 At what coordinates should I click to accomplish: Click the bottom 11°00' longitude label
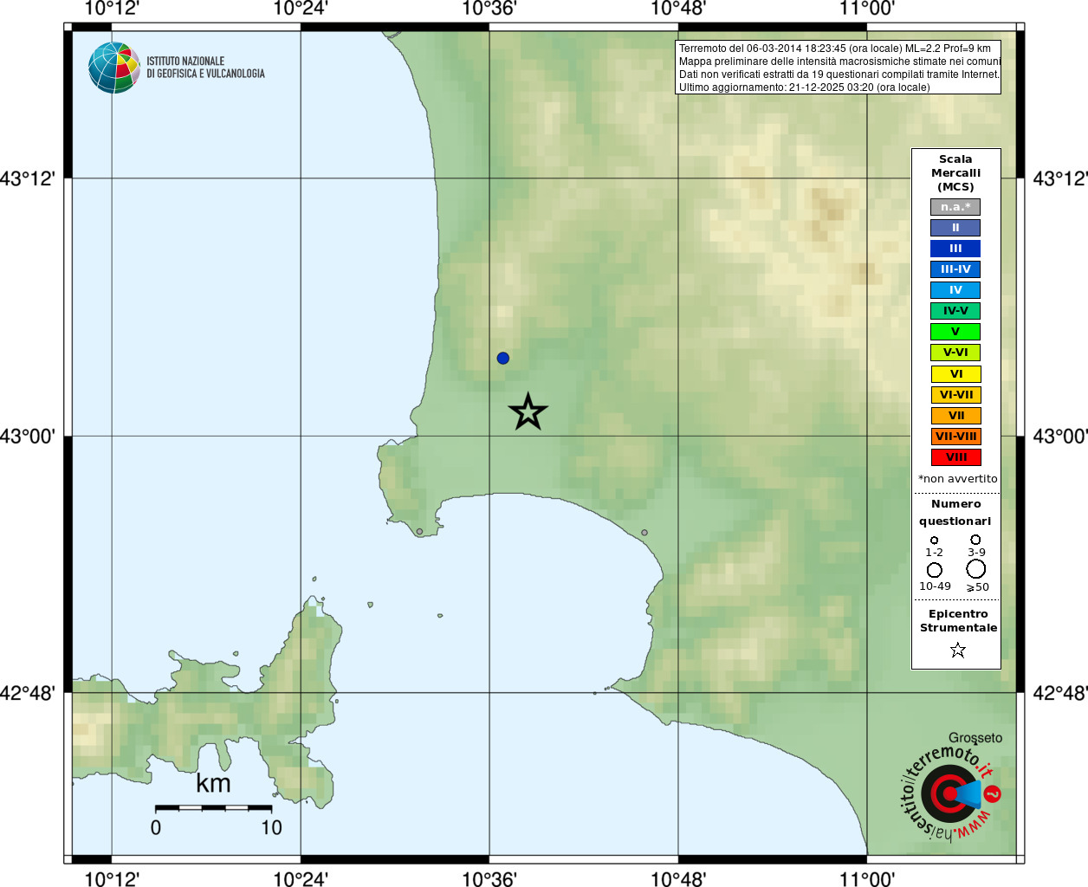(x=867, y=878)
